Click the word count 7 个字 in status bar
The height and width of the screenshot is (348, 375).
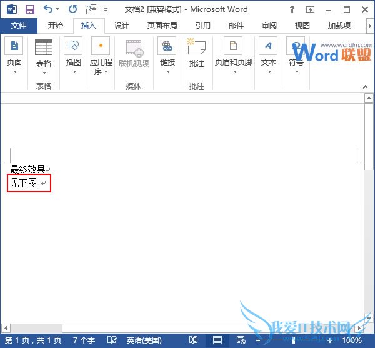pos(84,340)
